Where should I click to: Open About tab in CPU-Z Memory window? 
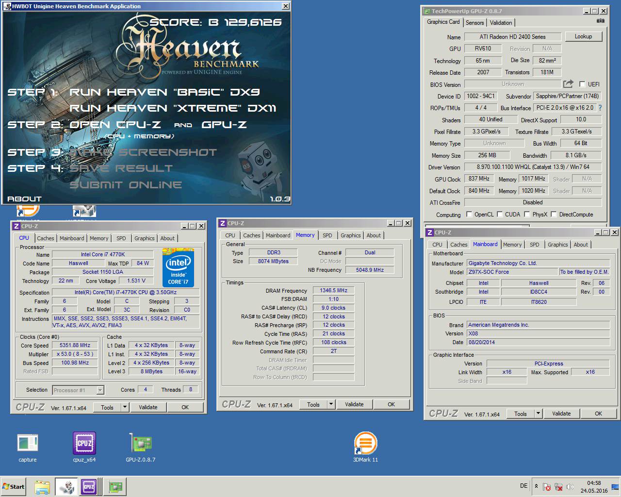pyautogui.click(x=374, y=235)
